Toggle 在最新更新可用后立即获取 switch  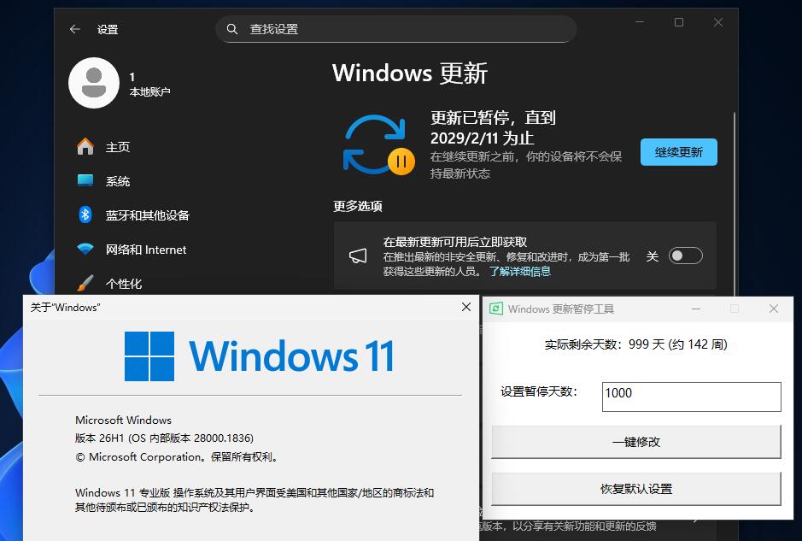685,256
